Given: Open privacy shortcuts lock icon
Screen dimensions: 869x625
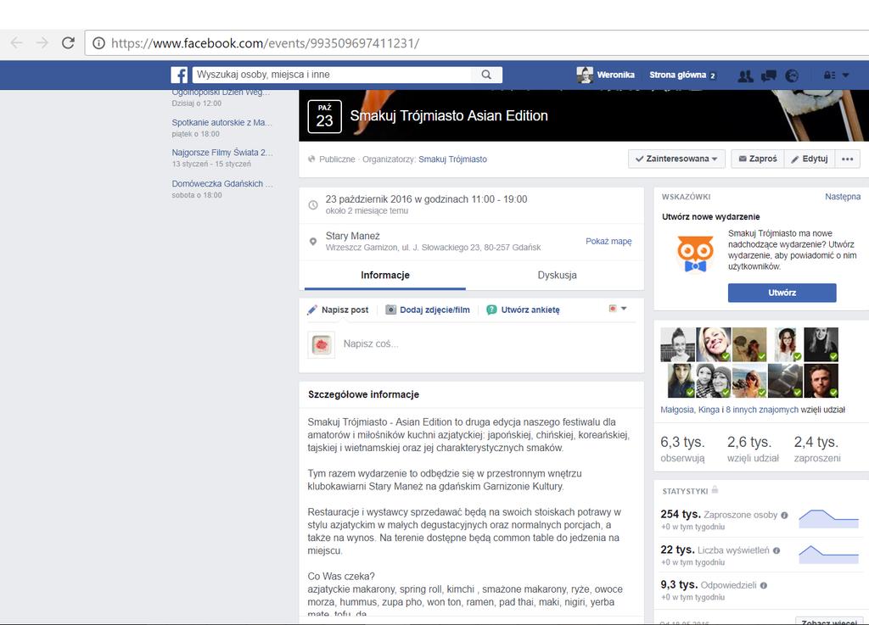Looking at the screenshot, I should click(x=829, y=75).
